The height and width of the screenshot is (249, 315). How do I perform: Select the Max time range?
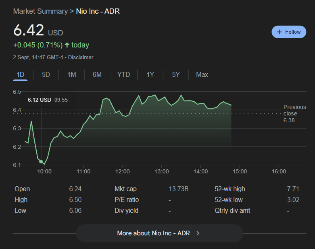[202, 74]
